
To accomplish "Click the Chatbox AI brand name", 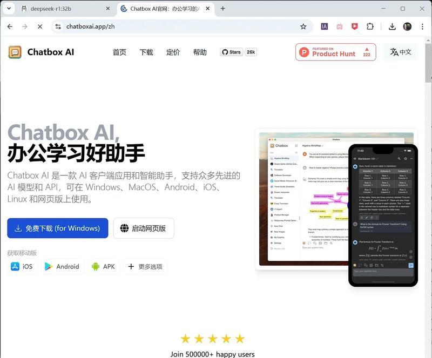I will coord(51,52).
